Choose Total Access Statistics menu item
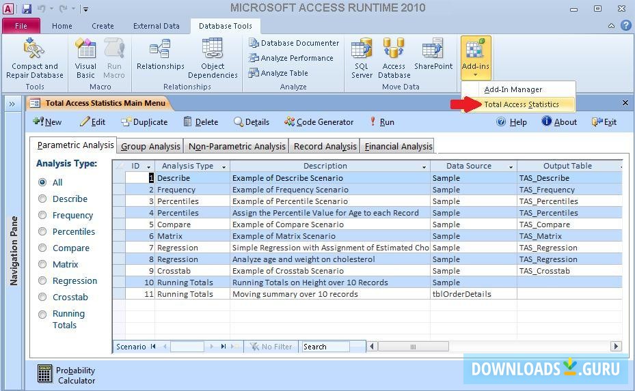This screenshot has height=391, width=635. [522, 104]
